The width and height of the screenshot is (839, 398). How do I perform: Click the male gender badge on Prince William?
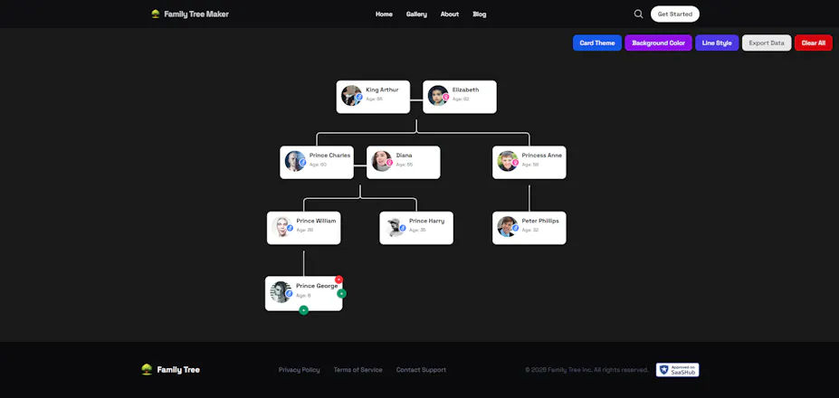290,228
